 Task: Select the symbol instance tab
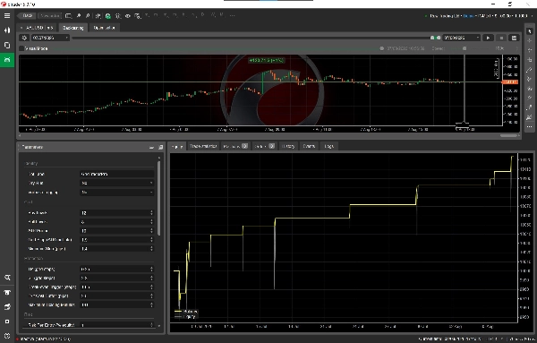37,28
